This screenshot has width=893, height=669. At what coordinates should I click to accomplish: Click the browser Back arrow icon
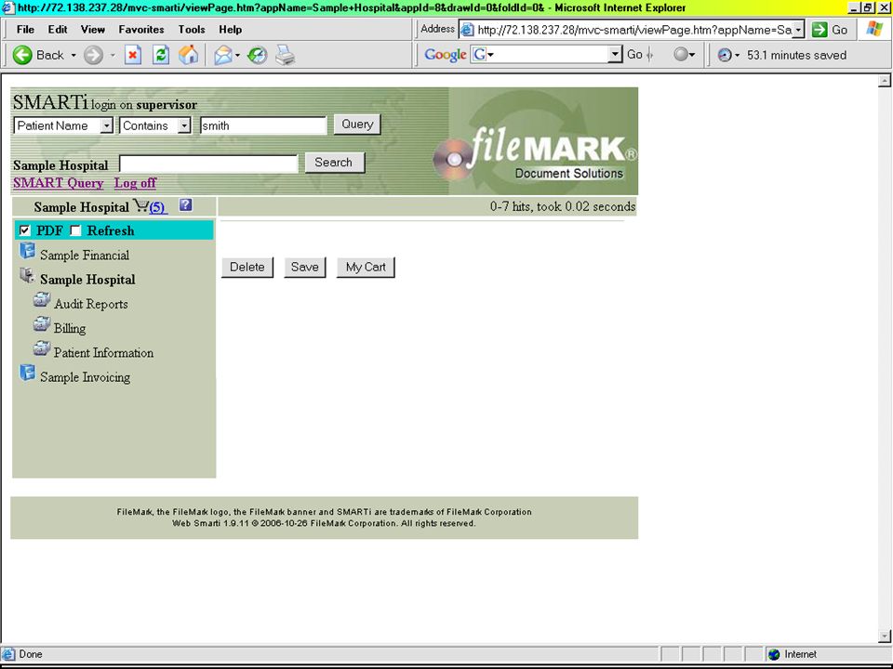click(x=22, y=55)
